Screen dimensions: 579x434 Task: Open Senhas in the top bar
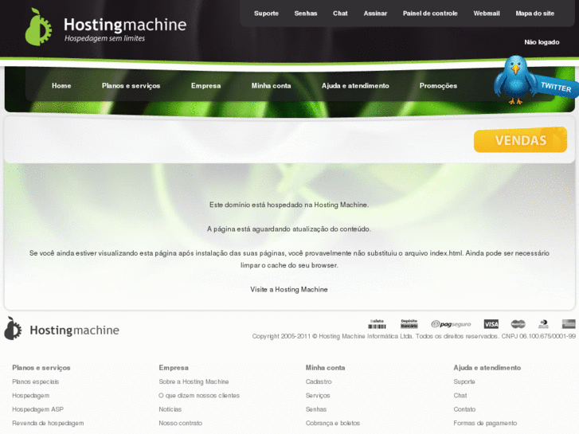tap(306, 14)
